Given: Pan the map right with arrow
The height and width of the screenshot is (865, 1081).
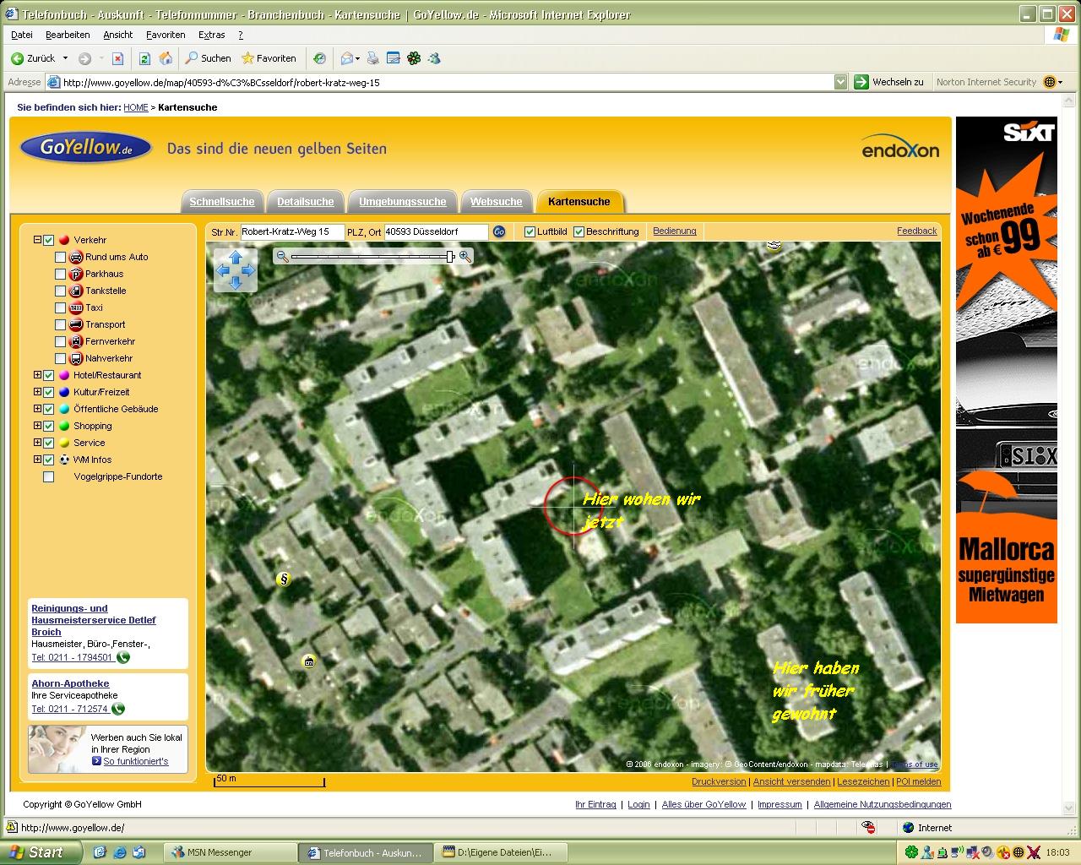Looking at the screenshot, I should click(249, 270).
